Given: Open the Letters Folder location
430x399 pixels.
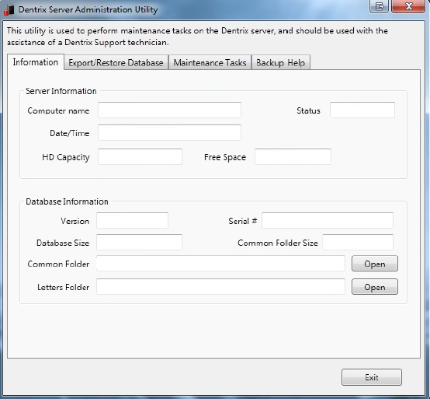Looking at the screenshot, I should [x=375, y=287].
